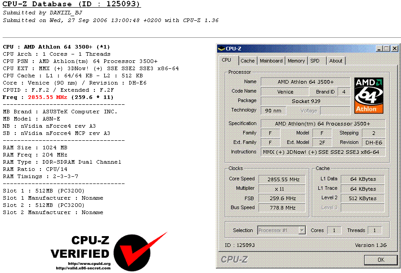Click the Level 2 value 512 KBytes
This screenshot has width=401, height=273.
[363, 198]
